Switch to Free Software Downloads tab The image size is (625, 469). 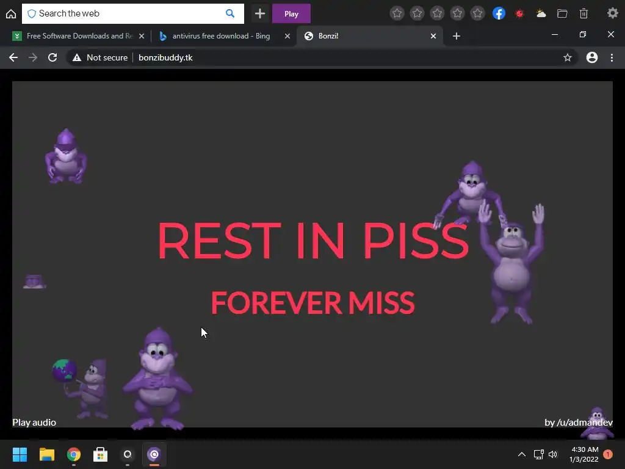tap(78, 36)
